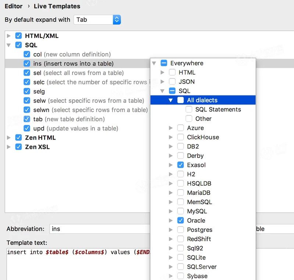Uncheck the Oracle dialect checkbox
294x280 pixels.
coord(180,220)
